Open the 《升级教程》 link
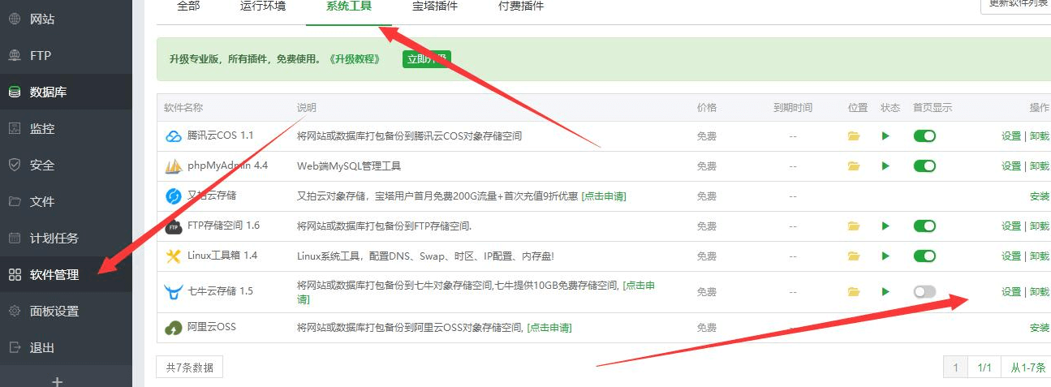This screenshot has width=1051, height=387. pyautogui.click(x=355, y=59)
